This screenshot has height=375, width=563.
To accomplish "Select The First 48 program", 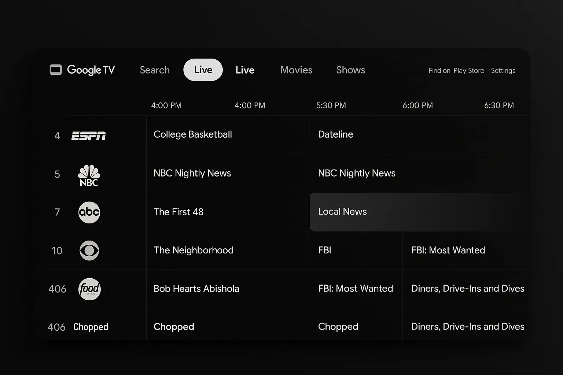I will click(179, 212).
